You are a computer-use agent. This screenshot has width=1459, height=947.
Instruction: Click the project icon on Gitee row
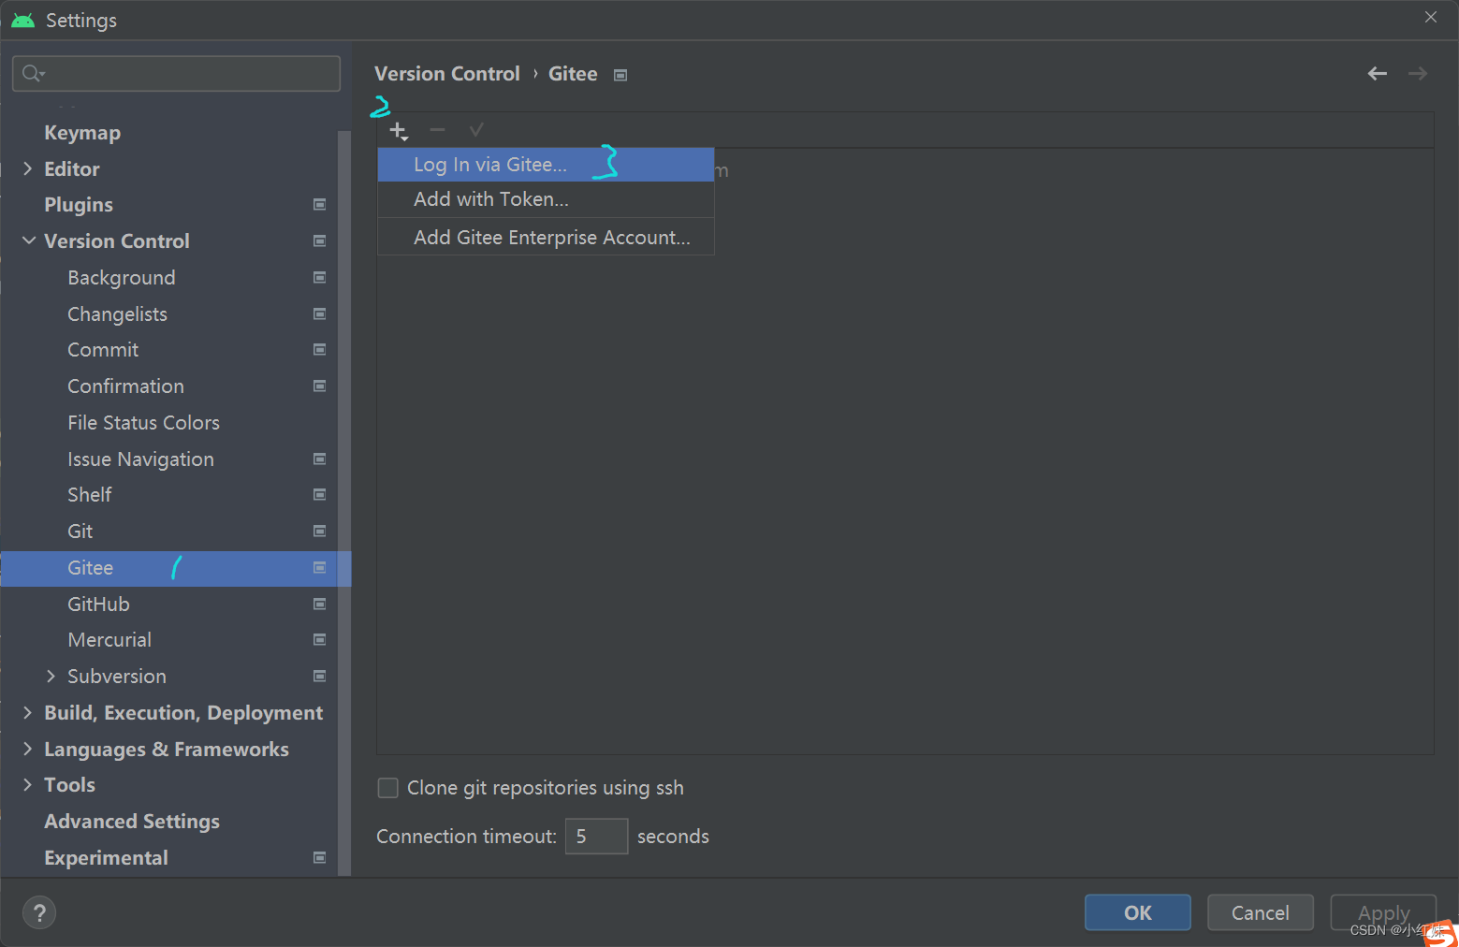tap(319, 567)
